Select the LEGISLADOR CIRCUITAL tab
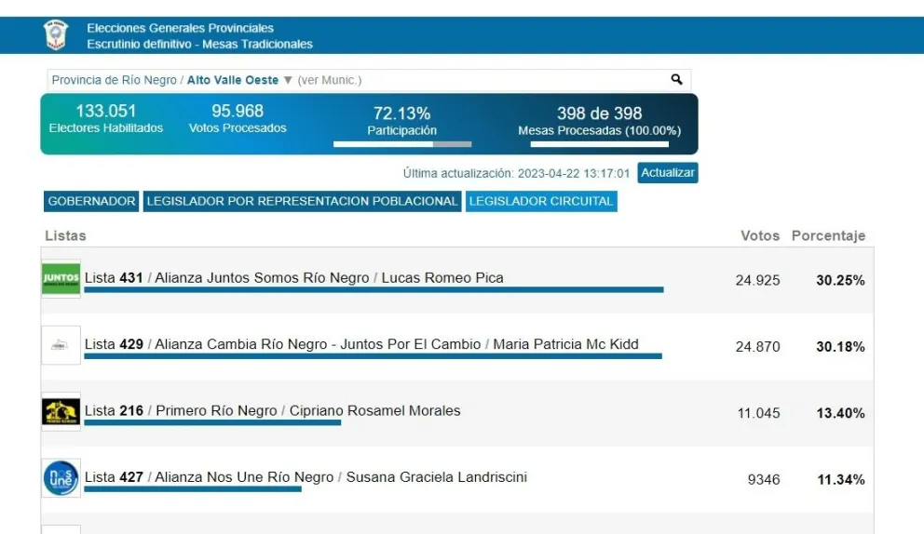The height and width of the screenshot is (534, 924). tap(541, 201)
